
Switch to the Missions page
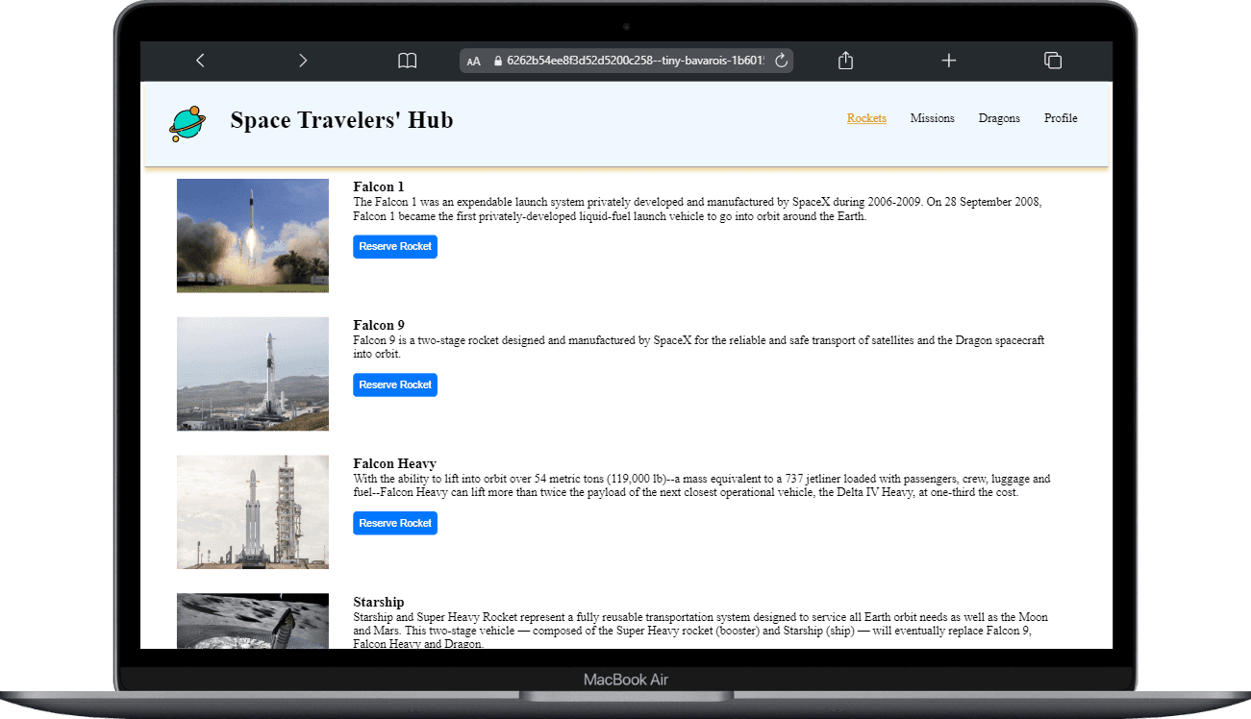932,118
